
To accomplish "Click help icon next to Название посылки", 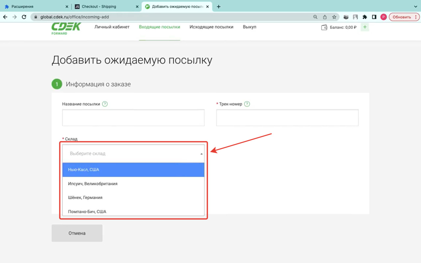I will click(105, 104).
